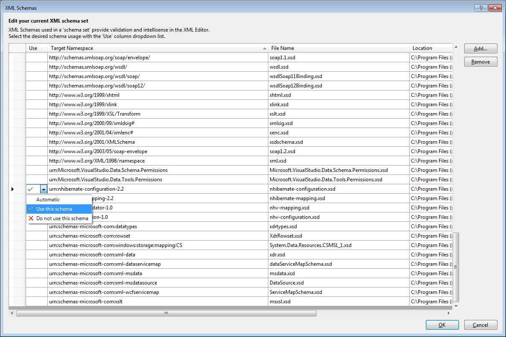This screenshot has width=506, height=337.
Task: Click the help icon in the title bar
Action: point(480,8)
